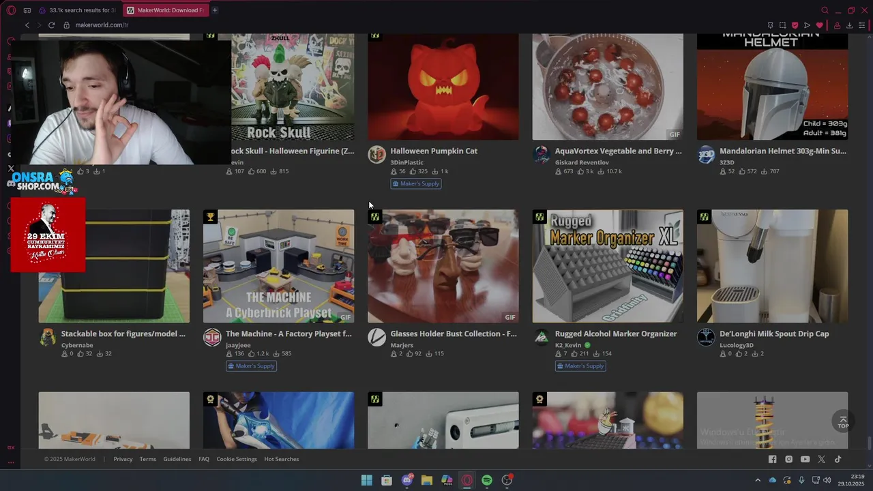
Task: Click the microphone icon in system tray
Action: tap(801, 480)
